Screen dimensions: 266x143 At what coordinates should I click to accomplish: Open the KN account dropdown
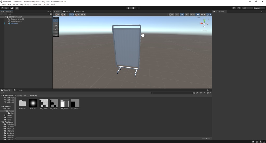[x=5, y=8]
